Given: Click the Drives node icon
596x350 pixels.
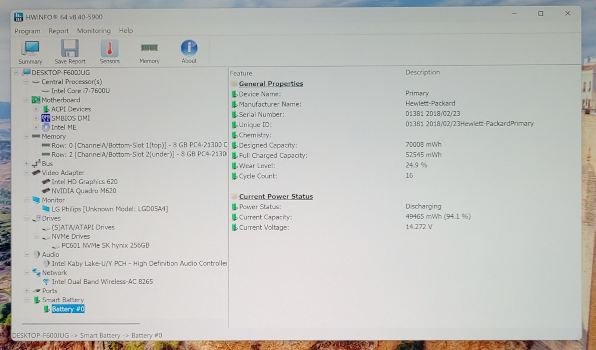Looking at the screenshot, I should coord(37,218).
